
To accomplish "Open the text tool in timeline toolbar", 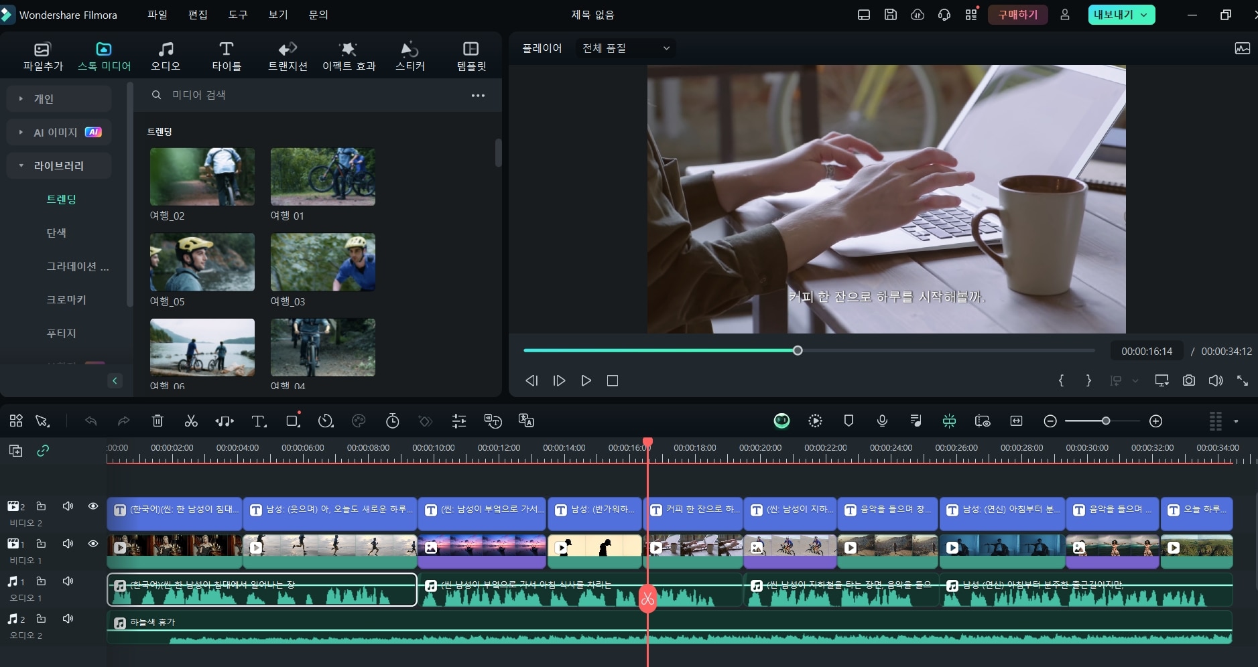I will tap(259, 421).
